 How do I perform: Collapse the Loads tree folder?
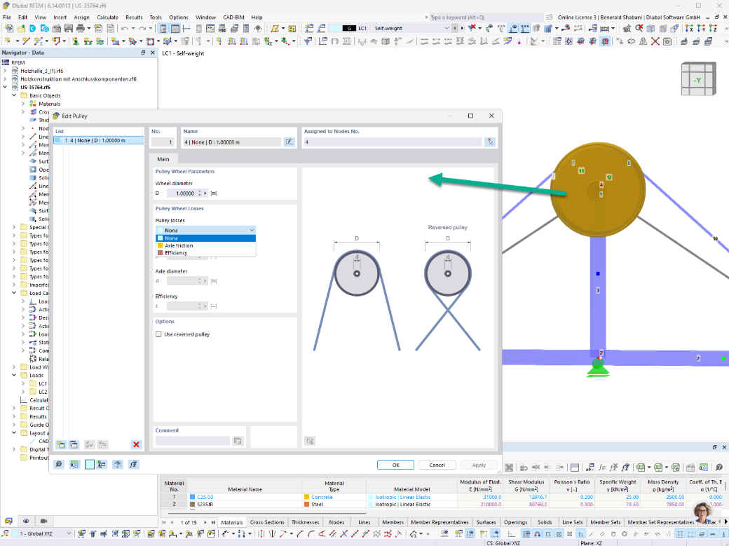pos(14,375)
